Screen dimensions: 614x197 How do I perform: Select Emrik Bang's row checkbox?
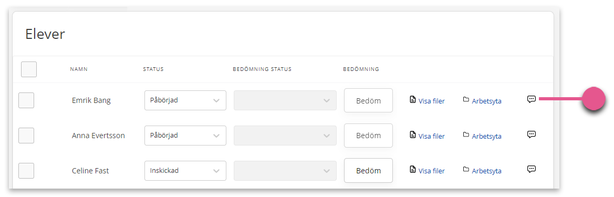(26, 100)
